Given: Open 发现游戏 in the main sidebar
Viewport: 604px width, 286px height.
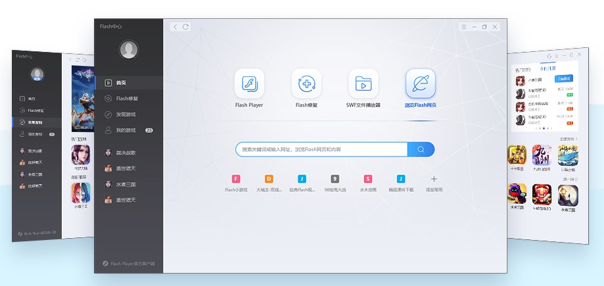Looking at the screenshot, I should (127, 114).
